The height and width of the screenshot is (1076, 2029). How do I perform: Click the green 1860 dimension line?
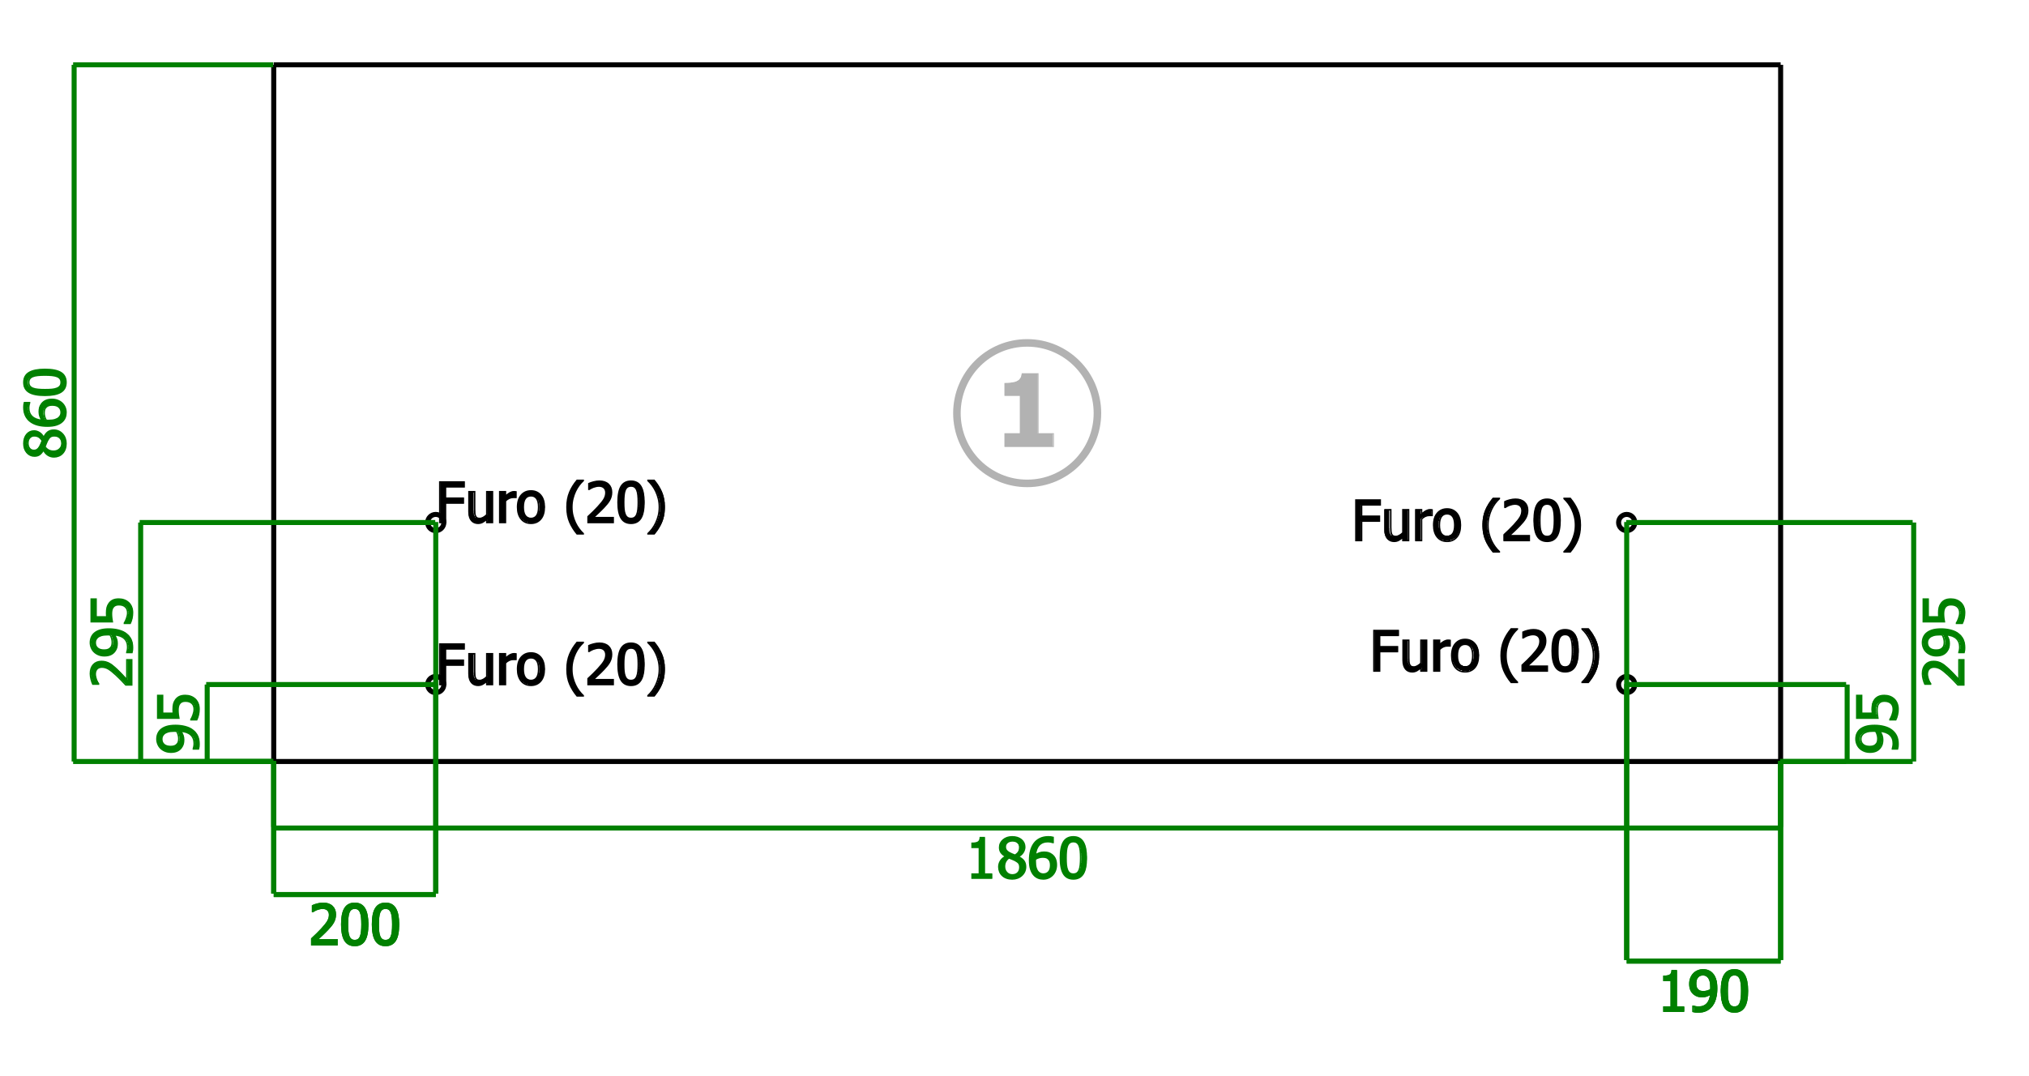pos(1027,828)
